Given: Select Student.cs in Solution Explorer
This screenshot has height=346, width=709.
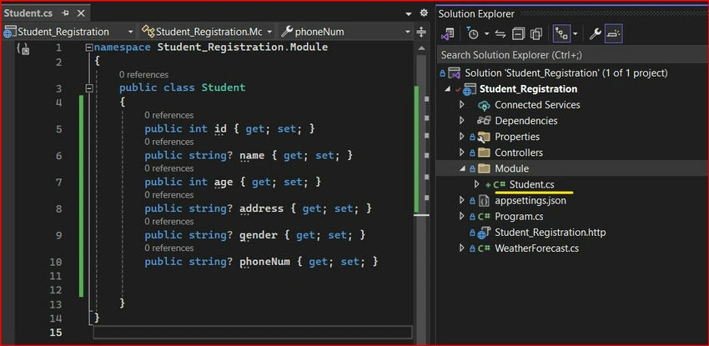Looking at the screenshot, I should 532,184.
